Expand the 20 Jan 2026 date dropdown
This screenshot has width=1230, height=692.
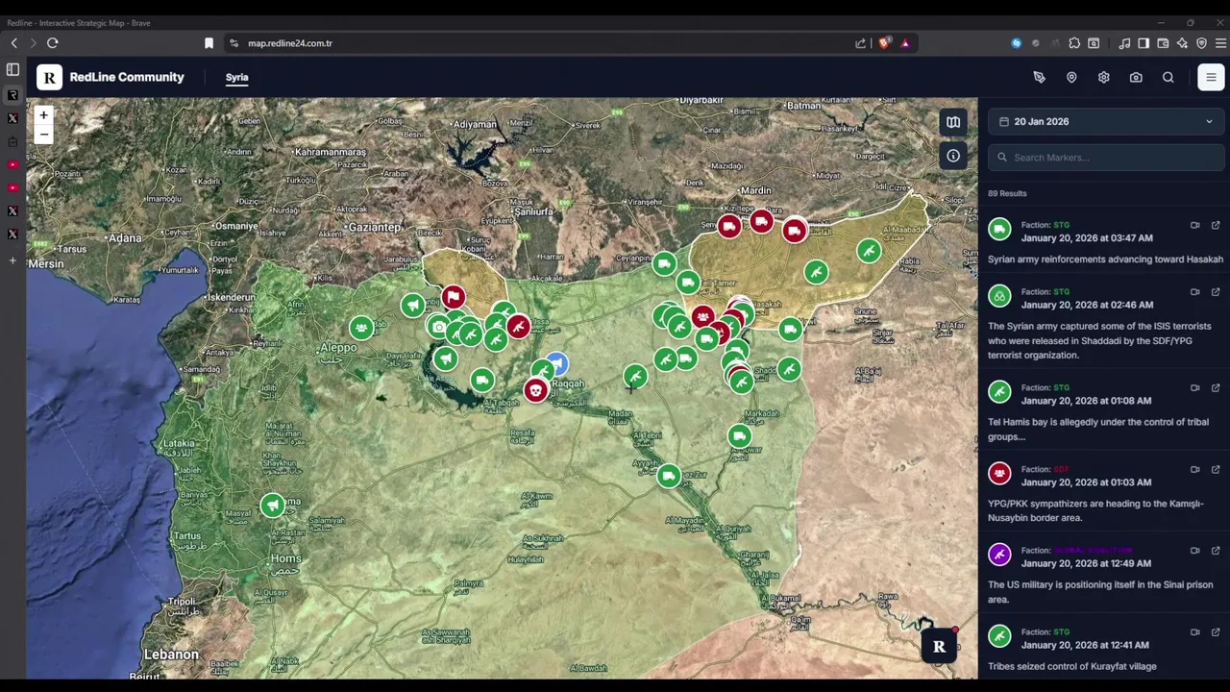1106,122
